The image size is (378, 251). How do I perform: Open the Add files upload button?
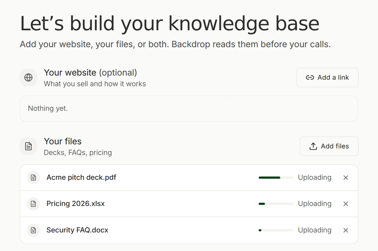[329, 146]
